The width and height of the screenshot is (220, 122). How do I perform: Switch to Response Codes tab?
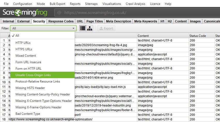coord(61,21)
